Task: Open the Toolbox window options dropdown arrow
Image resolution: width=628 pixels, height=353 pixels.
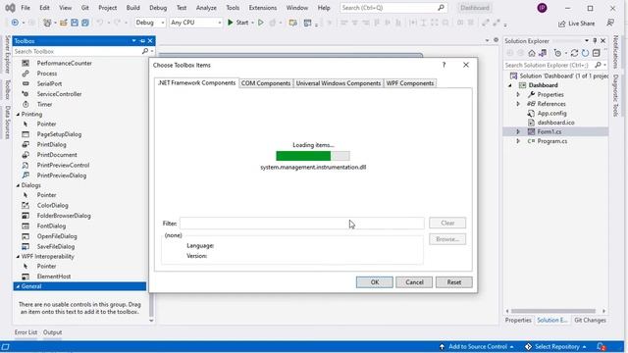Action: pos(133,41)
